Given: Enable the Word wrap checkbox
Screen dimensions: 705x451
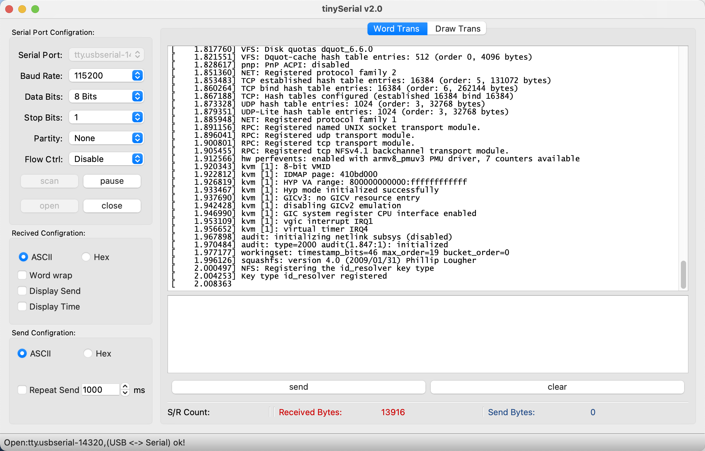Looking at the screenshot, I should coord(22,275).
